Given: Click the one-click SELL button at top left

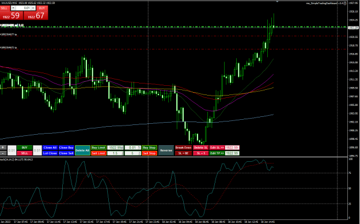Looking at the screenshot, I should pos(5,8).
